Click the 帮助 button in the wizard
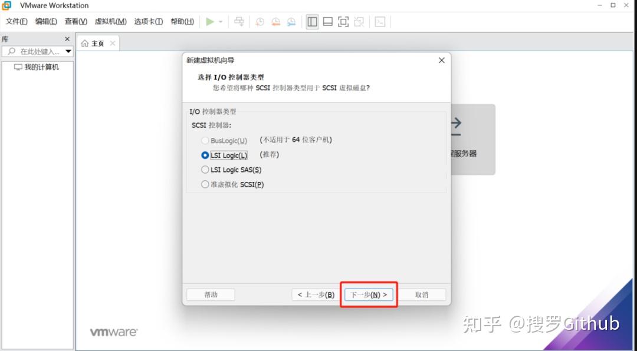The height and width of the screenshot is (351, 637). (211, 294)
